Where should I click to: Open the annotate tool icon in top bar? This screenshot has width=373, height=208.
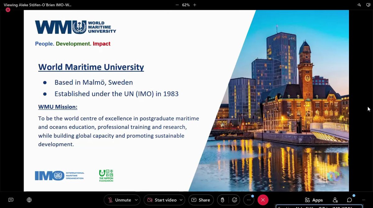tap(359, 5)
